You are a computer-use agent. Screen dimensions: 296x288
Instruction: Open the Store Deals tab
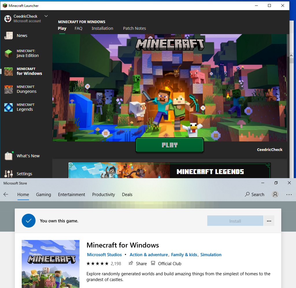point(127,195)
